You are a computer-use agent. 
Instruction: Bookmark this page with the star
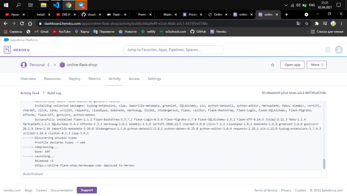[307, 24]
